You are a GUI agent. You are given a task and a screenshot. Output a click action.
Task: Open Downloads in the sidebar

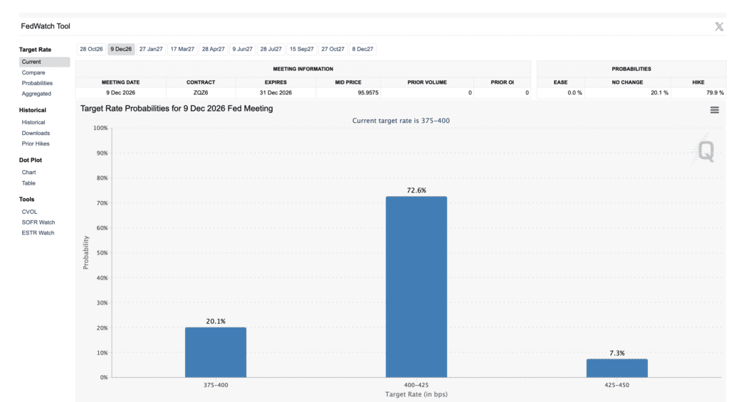pyautogui.click(x=36, y=133)
